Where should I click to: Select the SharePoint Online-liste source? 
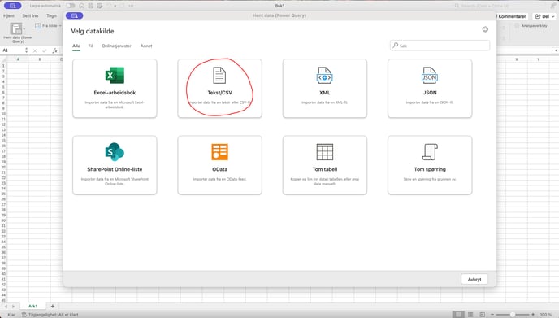[115, 165]
